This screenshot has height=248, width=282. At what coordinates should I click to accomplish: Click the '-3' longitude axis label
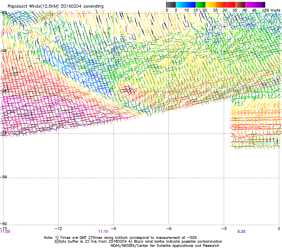tap(224, 229)
